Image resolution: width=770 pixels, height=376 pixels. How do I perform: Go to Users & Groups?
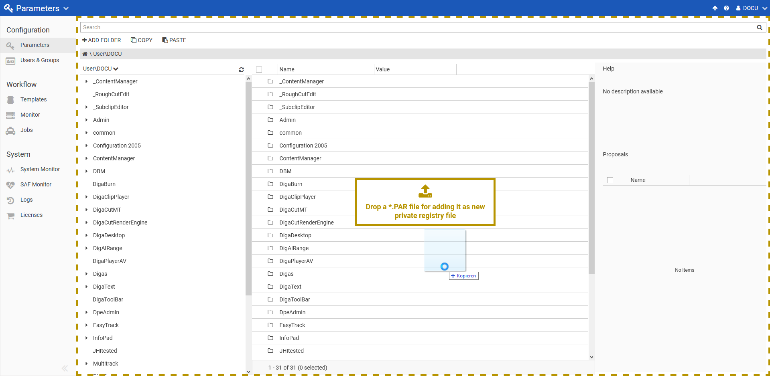[x=39, y=60]
